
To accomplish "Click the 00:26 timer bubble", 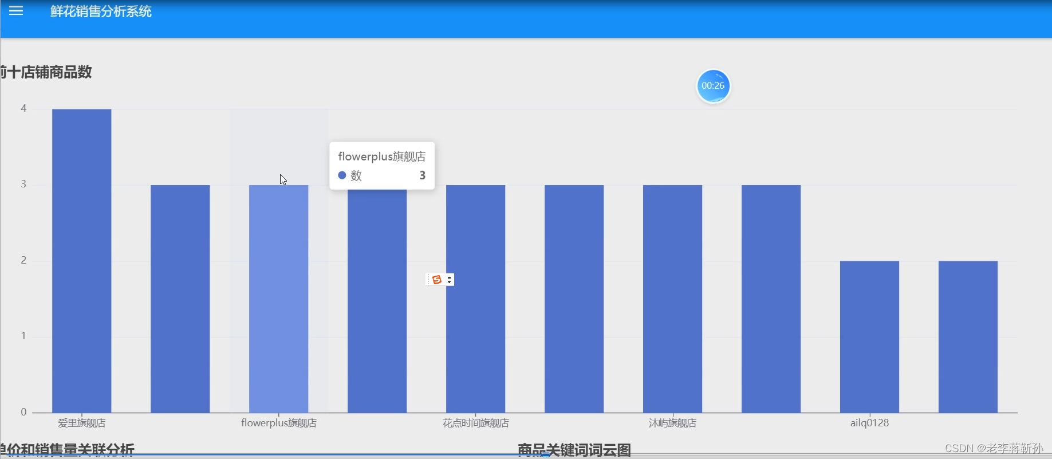I will [713, 86].
